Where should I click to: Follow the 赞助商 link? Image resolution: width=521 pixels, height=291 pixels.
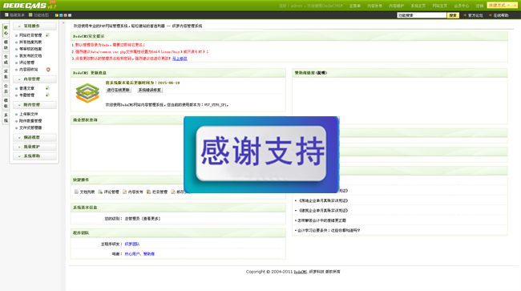149,254
